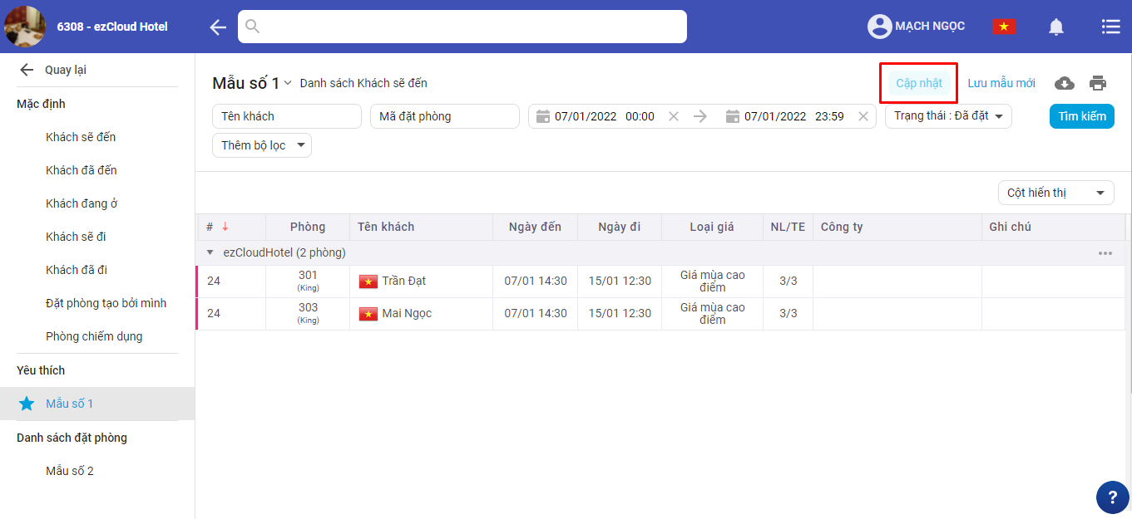Screen dimensions: 1132x519
Task: Open Mẫu số 2 in sidebar
Action: [x=70, y=471]
